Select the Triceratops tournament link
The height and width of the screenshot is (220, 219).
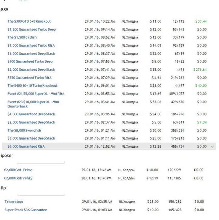14,202
